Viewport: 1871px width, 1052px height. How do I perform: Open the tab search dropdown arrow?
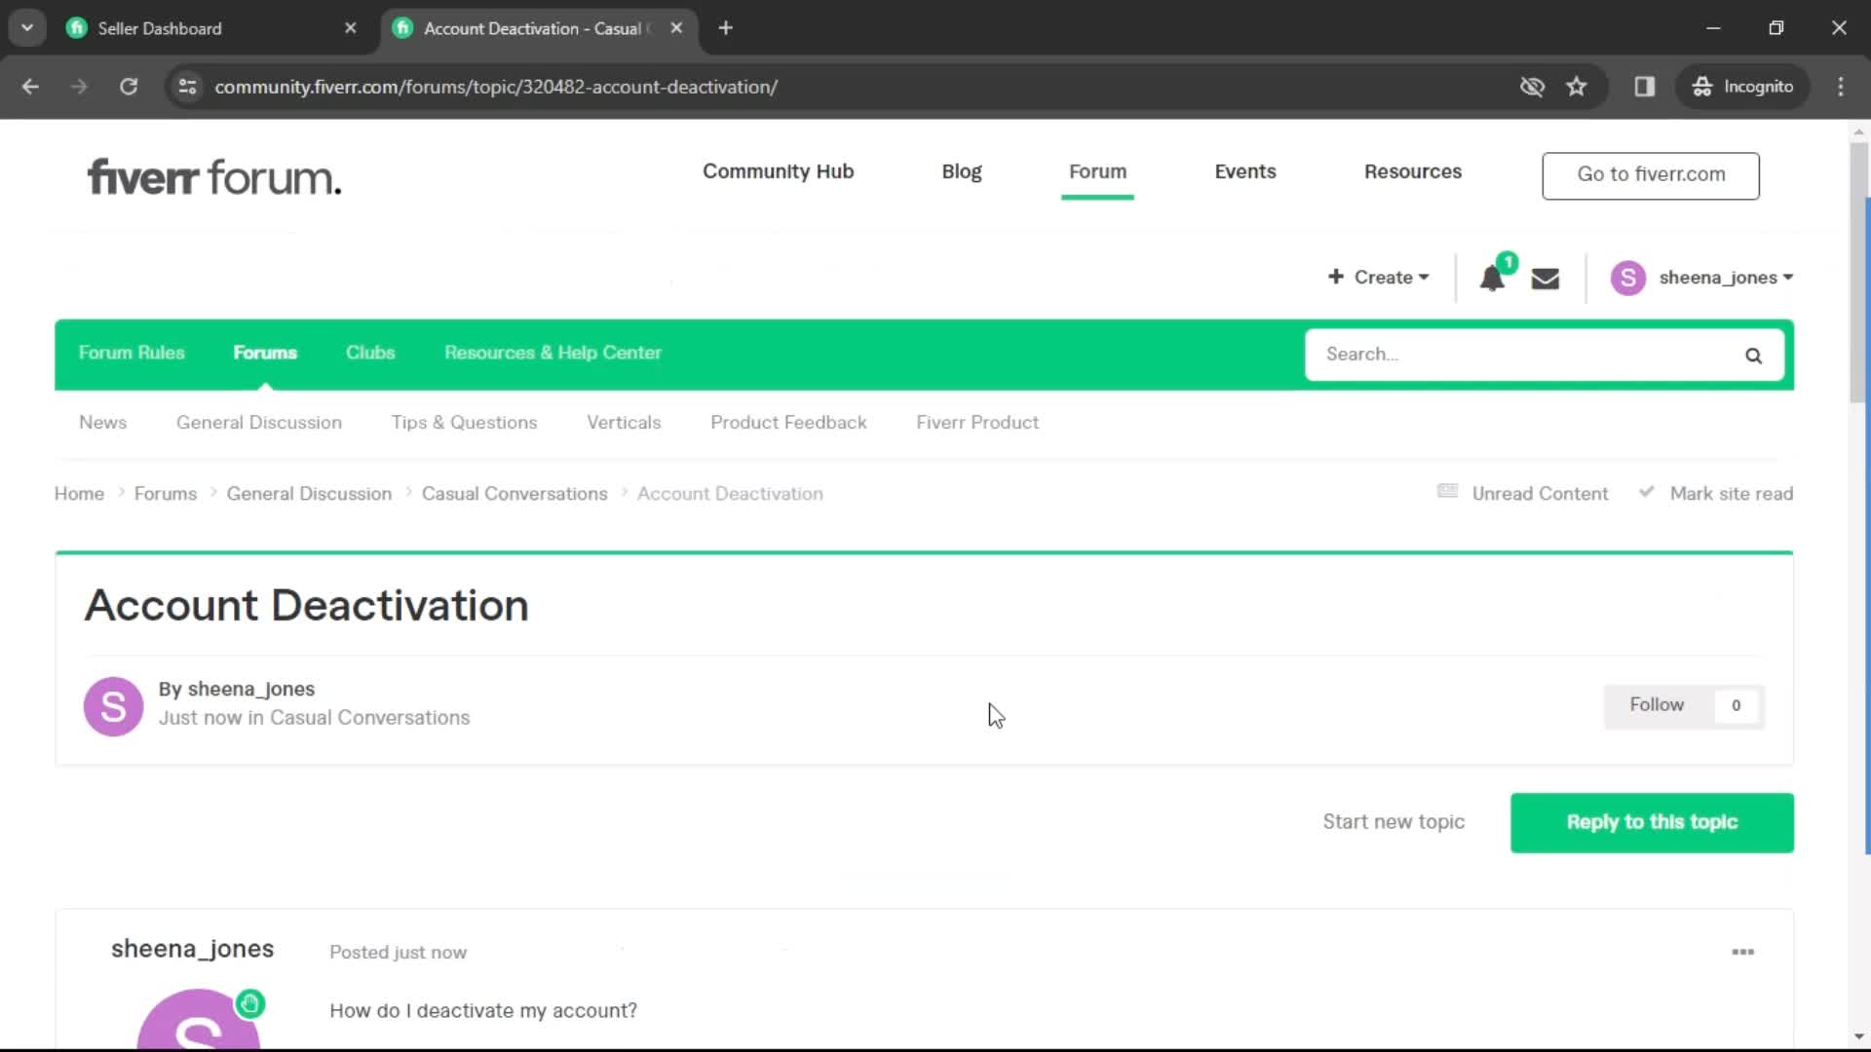[x=27, y=28]
